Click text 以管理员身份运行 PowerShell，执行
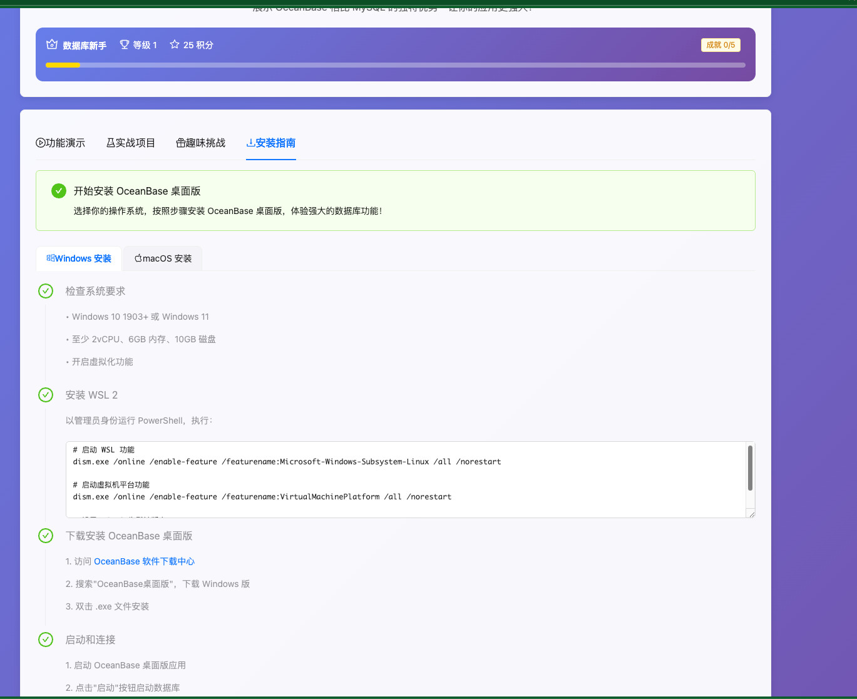This screenshot has height=699, width=857. tap(139, 421)
